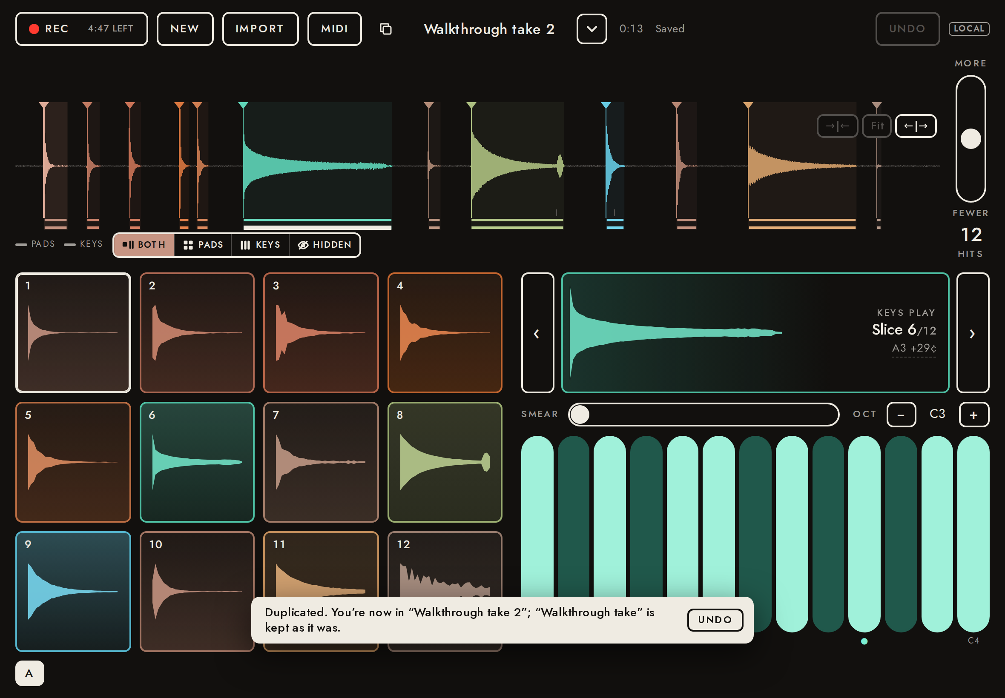Start recording with the REC button
This screenshot has width=1005, height=698.
click(x=81, y=29)
